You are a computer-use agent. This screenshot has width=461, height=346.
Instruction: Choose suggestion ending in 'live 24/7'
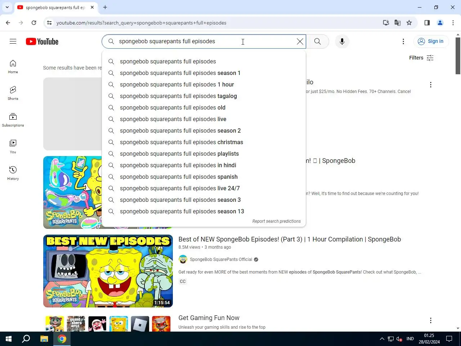pos(204,188)
